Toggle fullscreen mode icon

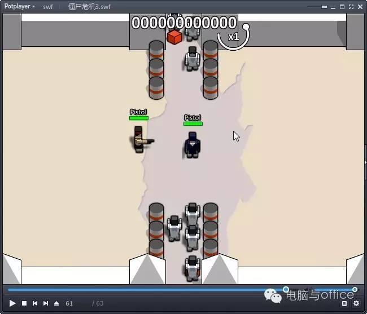coord(351,7)
